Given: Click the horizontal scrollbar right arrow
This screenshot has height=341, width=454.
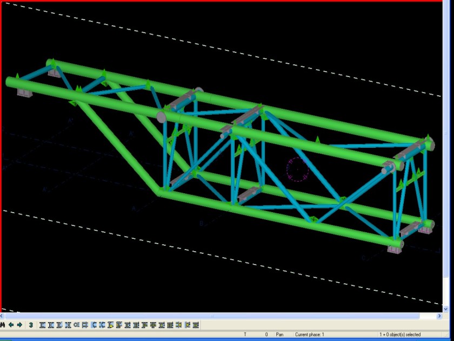Looking at the screenshot, I should click(x=439, y=316).
